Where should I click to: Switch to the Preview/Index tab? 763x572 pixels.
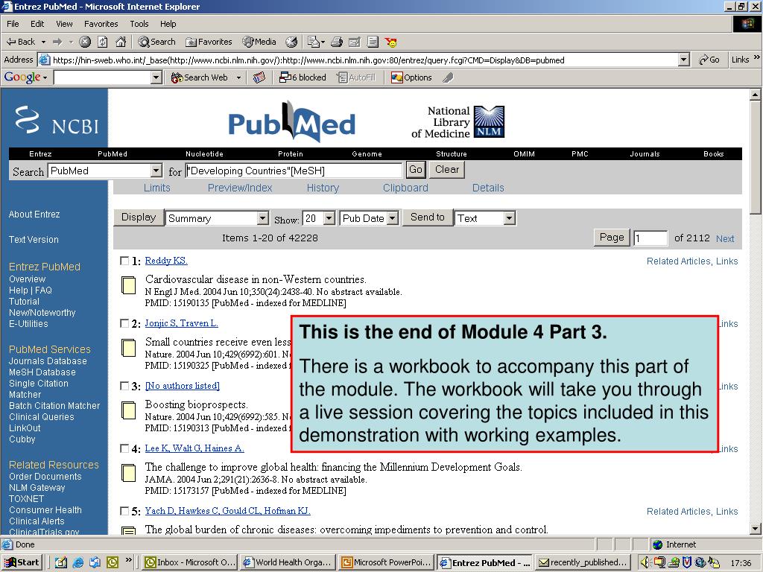tap(240, 188)
